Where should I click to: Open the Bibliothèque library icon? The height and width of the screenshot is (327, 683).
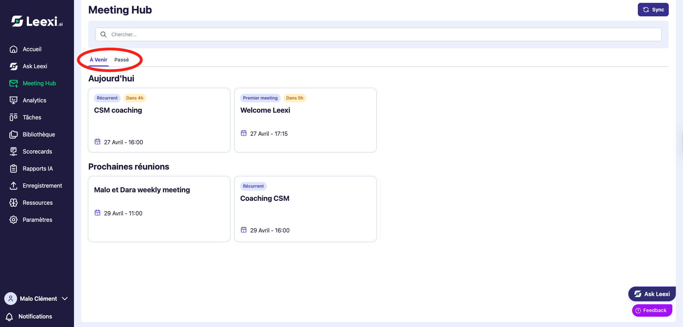(14, 134)
